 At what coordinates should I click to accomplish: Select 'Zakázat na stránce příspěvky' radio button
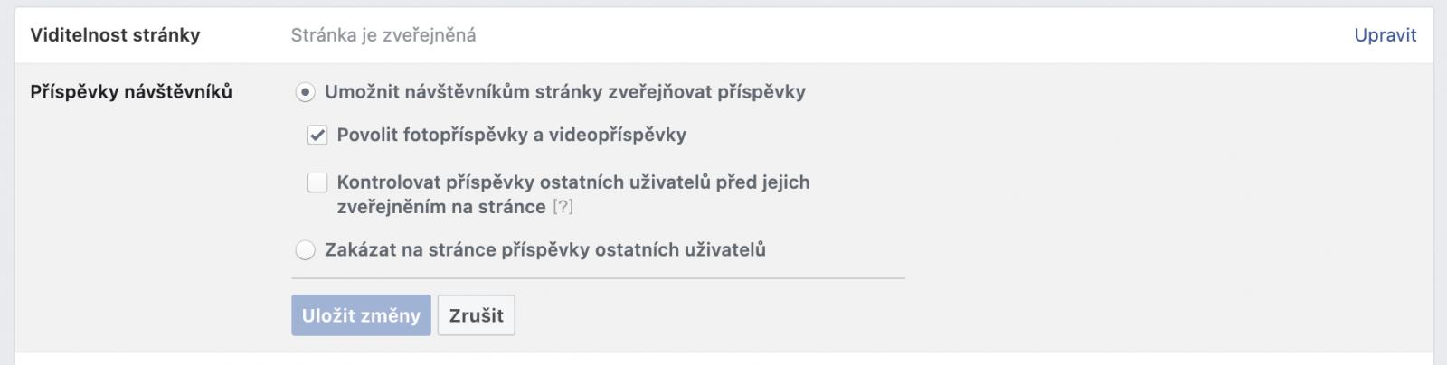[306, 250]
